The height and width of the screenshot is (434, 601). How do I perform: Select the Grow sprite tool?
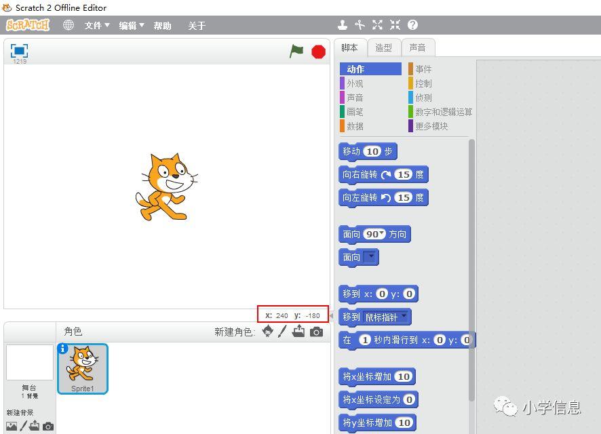377,25
